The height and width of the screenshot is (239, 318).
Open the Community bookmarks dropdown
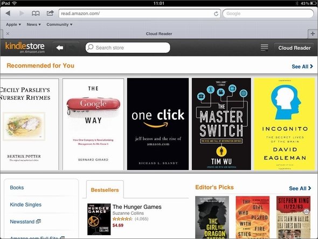tap(59, 25)
